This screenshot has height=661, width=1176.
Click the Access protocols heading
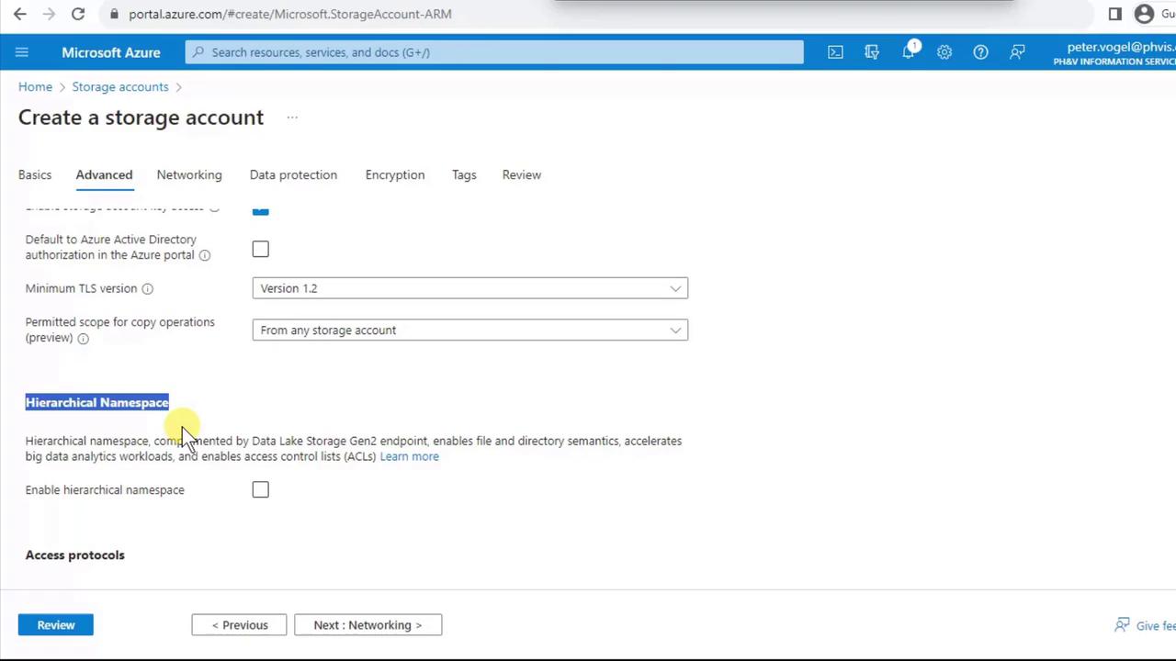tap(75, 555)
